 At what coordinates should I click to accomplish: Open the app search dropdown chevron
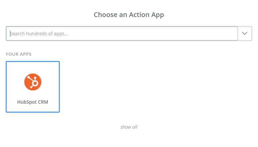coord(245,33)
